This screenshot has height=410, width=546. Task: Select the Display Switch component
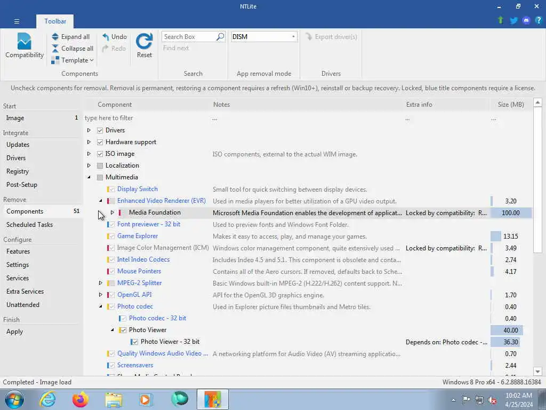coord(137,189)
